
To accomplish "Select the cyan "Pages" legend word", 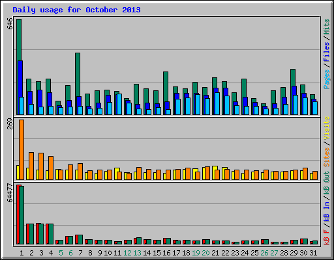I will click(x=327, y=79).
